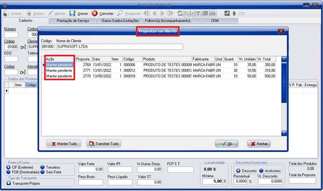Click the paperclip attachment icon
The height and width of the screenshot is (191, 323).
(234, 13)
